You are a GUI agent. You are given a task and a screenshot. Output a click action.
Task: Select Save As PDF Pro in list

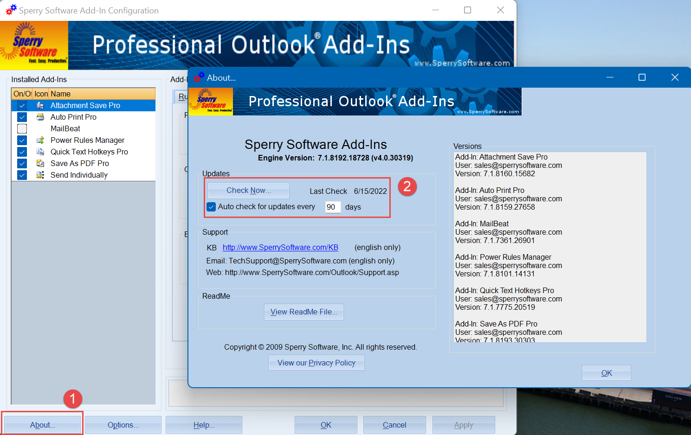84,163
